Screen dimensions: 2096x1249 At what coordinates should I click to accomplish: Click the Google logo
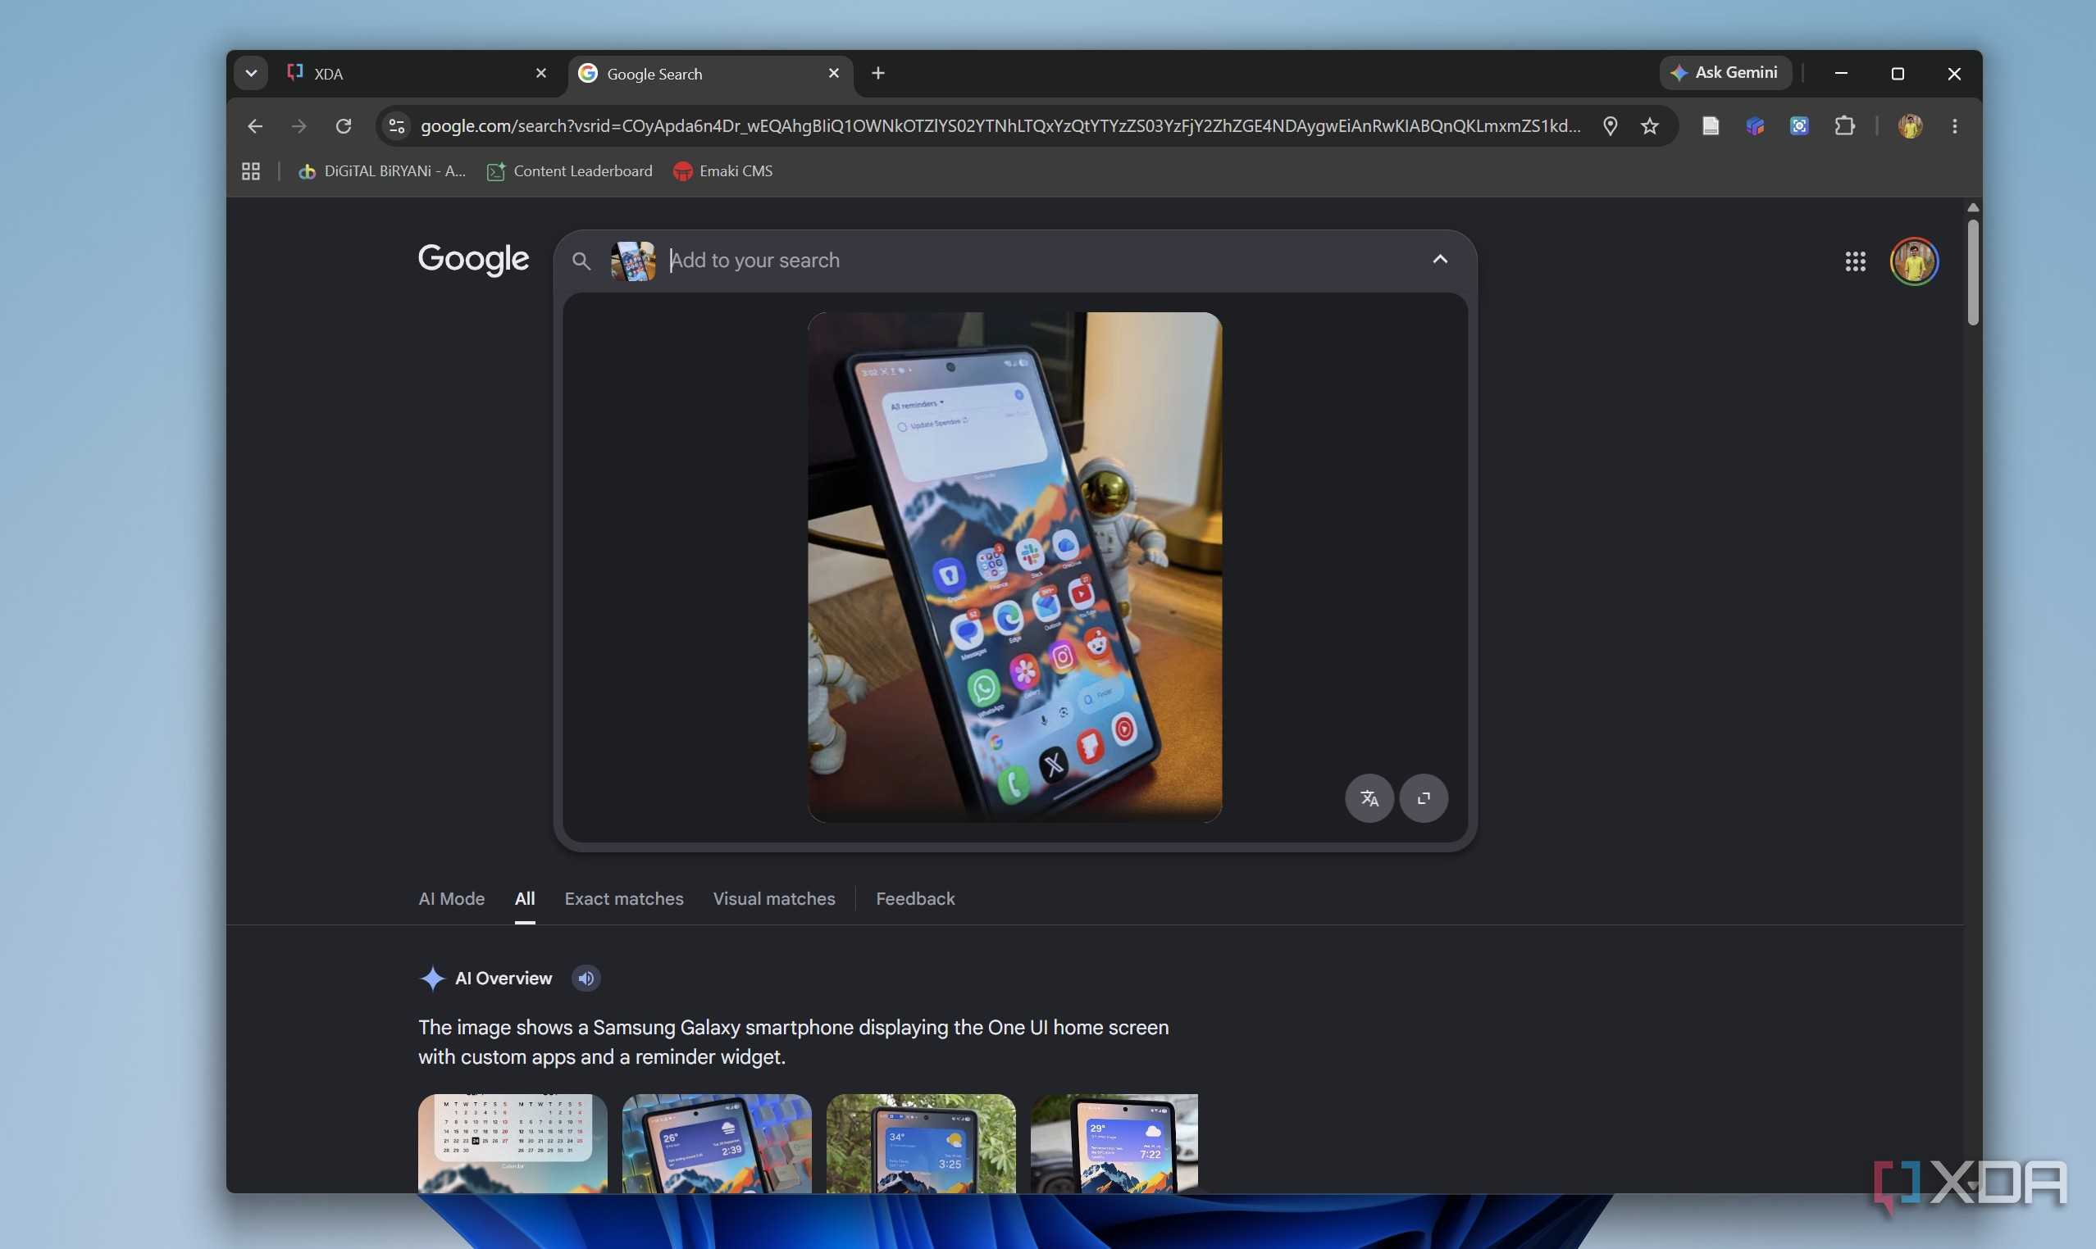tap(473, 260)
